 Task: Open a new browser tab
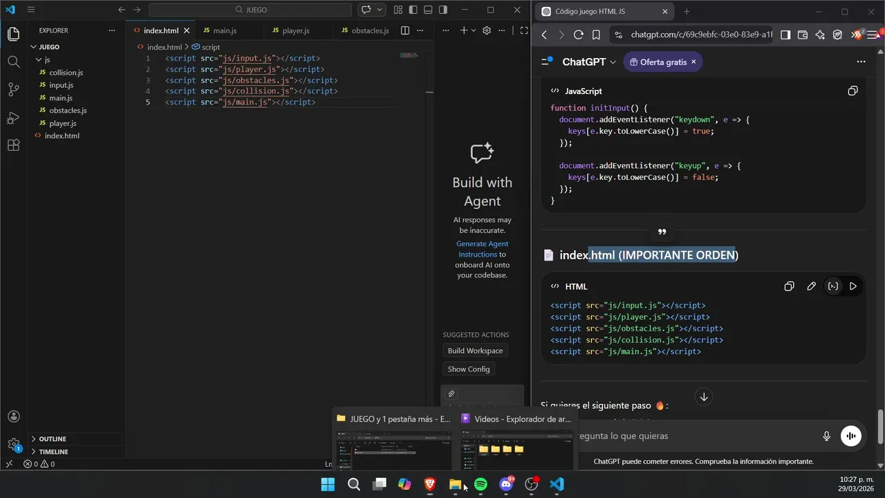[687, 12]
